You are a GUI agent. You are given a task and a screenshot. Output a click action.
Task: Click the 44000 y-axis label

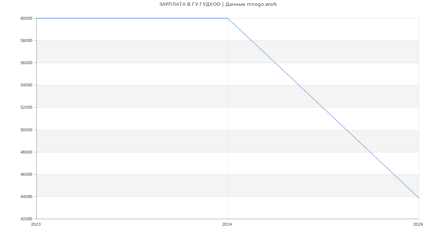coord(26,197)
